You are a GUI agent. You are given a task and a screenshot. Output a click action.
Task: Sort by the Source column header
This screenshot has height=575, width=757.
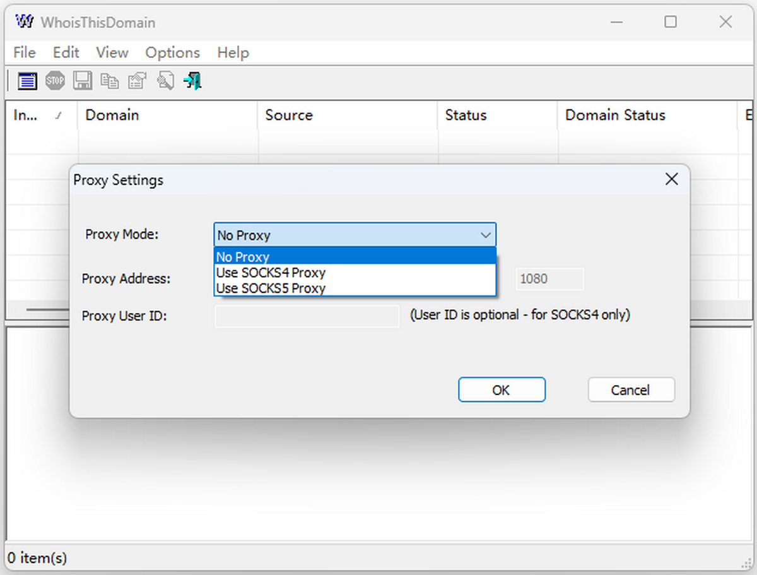pyautogui.click(x=348, y=116)
